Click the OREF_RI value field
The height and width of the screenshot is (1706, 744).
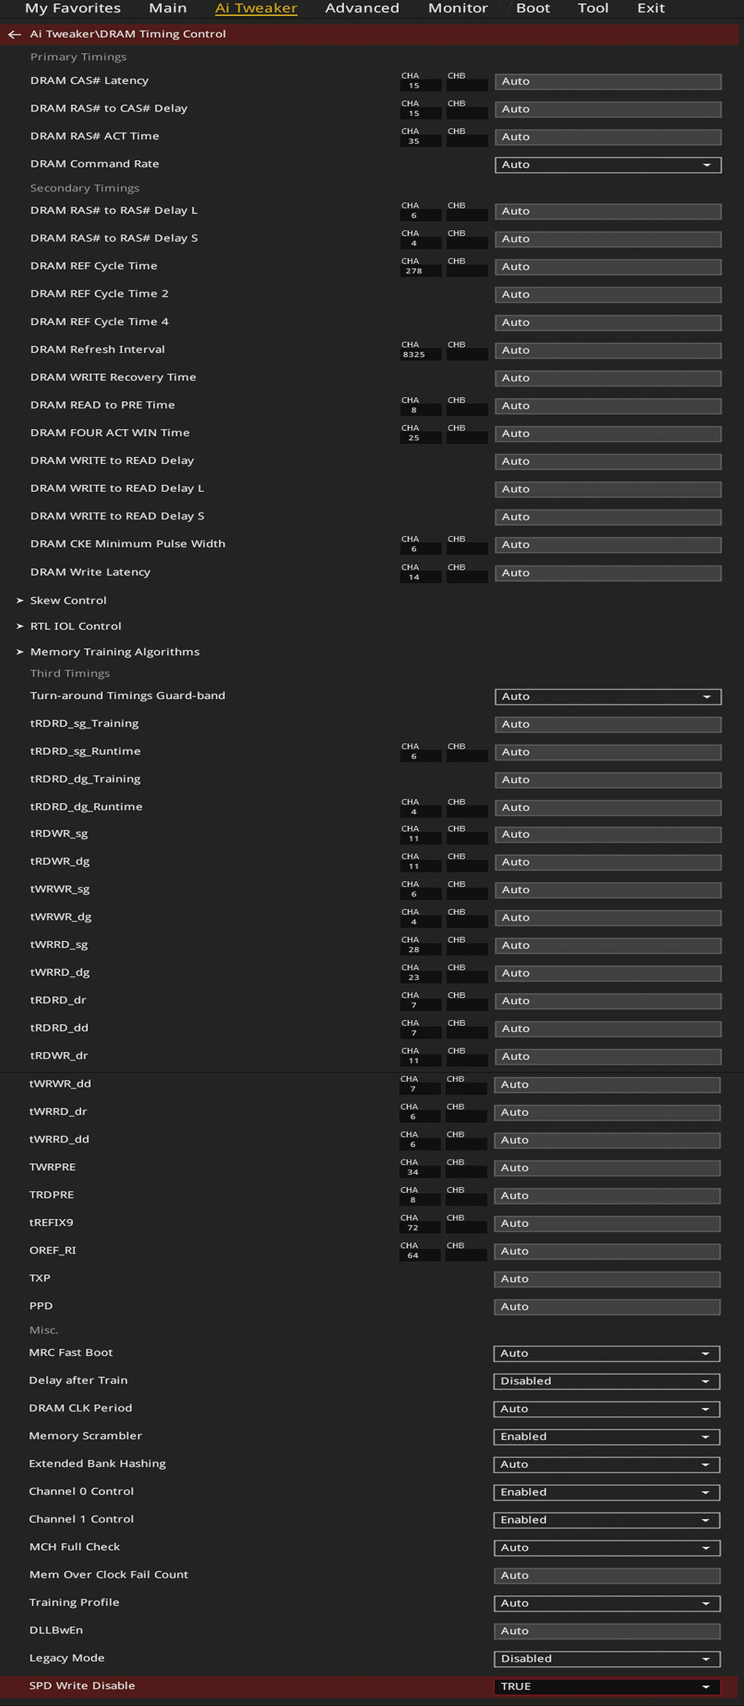click(606, 1253)
